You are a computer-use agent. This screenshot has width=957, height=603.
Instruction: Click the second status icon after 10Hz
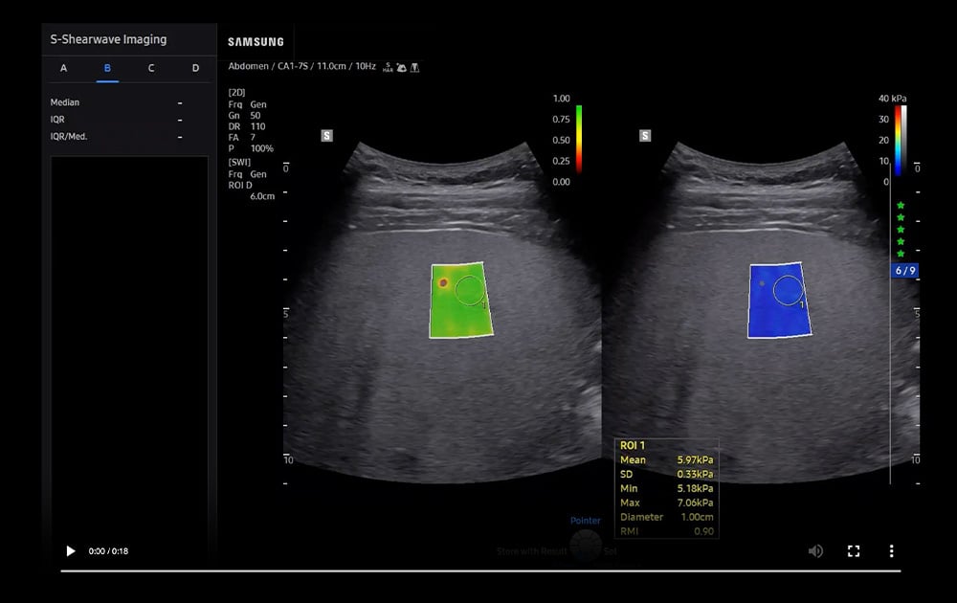coord(401,67)
